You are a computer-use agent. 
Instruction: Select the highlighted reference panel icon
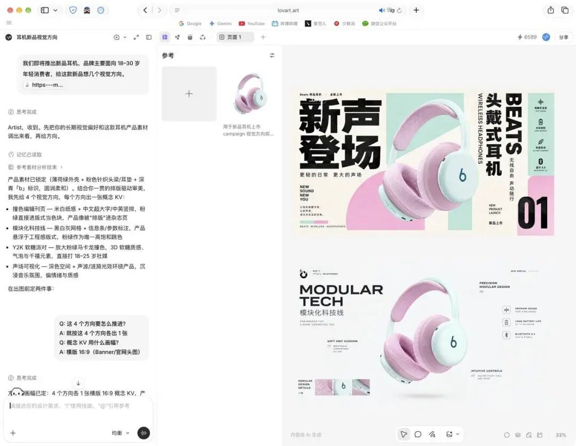(165, 37)
